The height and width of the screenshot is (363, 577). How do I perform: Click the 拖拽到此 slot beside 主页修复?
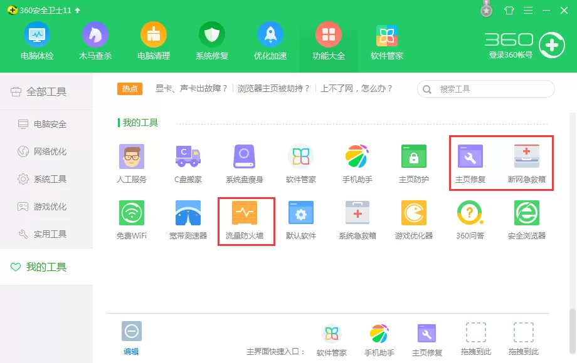coord(476,339)
